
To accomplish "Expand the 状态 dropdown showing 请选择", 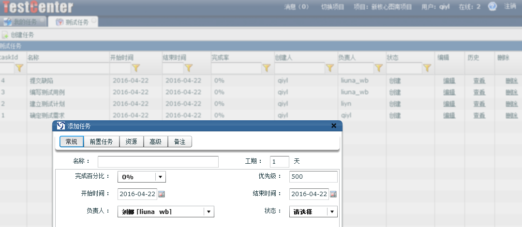I will (x=332, y=212).
